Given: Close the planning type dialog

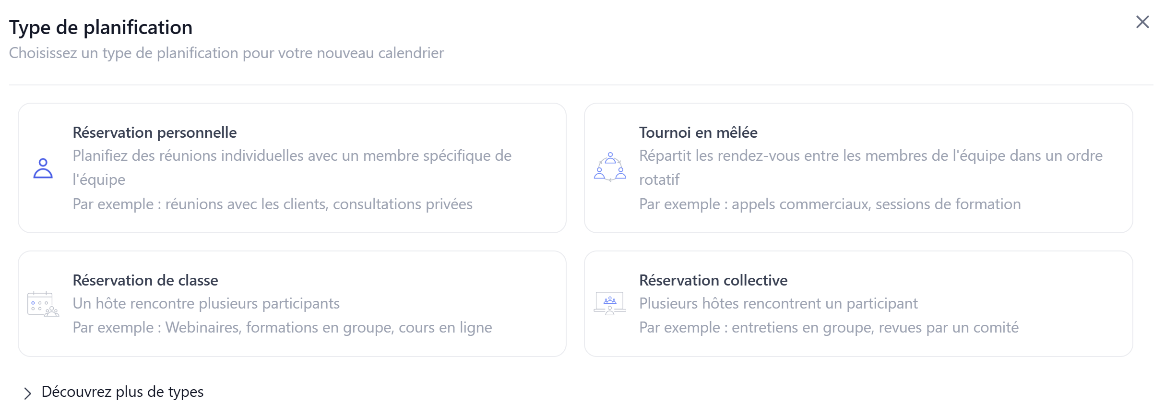Looking at the screenshot, I should [1142, 22].
